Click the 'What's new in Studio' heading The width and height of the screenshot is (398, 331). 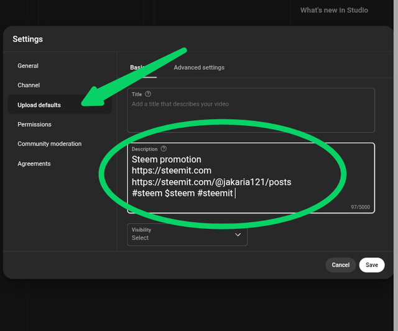coord(334,11)
